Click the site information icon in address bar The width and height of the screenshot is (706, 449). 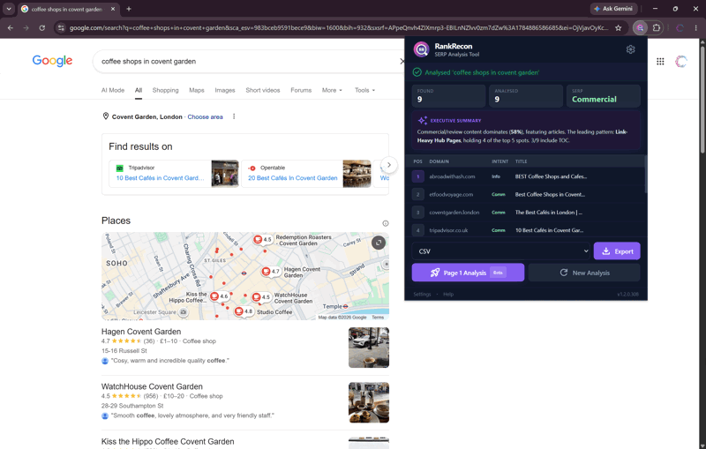61,28
